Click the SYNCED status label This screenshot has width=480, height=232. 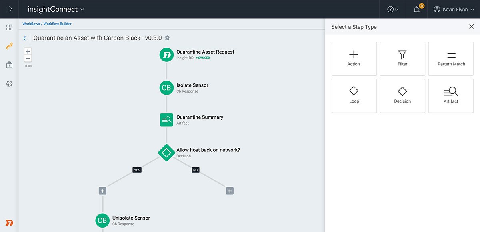pos(203,58)
